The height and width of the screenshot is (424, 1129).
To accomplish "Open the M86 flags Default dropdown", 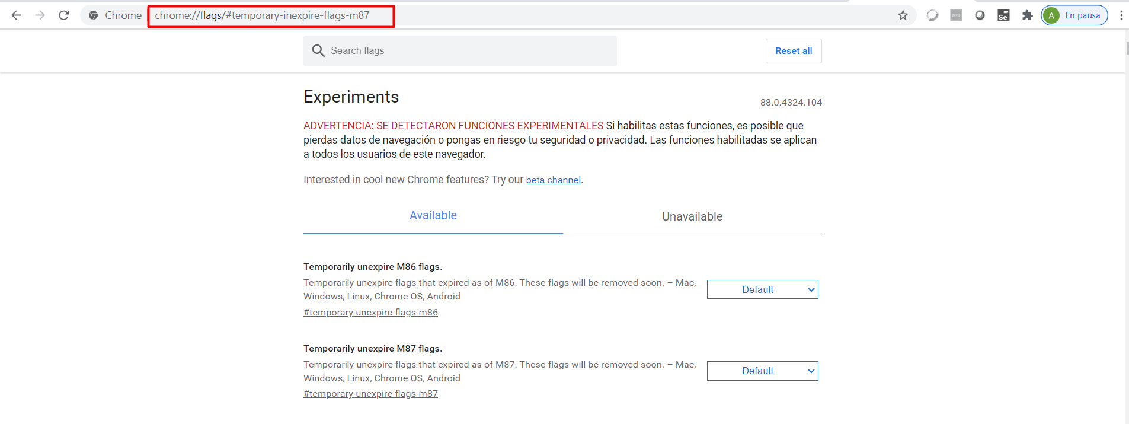I will point(762,289).
